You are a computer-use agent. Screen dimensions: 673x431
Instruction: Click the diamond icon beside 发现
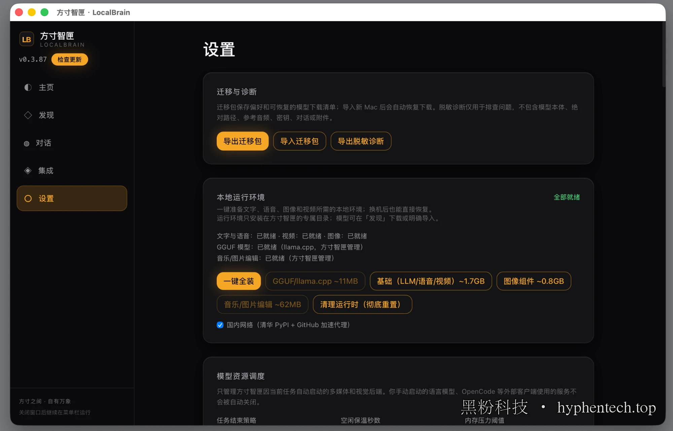pyautogui.click(x=28, y=115)
